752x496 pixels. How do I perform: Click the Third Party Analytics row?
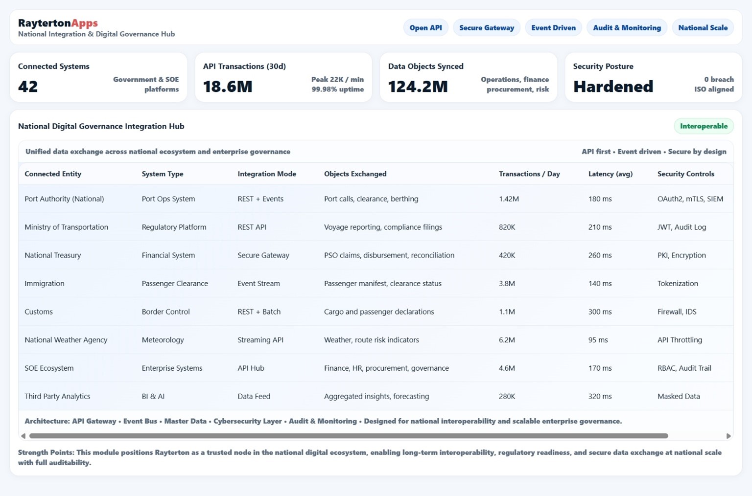pos(57,396)
